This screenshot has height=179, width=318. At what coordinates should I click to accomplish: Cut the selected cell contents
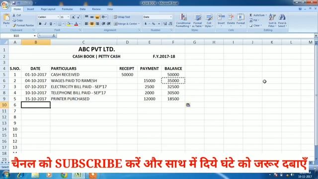tap(16, 15)
